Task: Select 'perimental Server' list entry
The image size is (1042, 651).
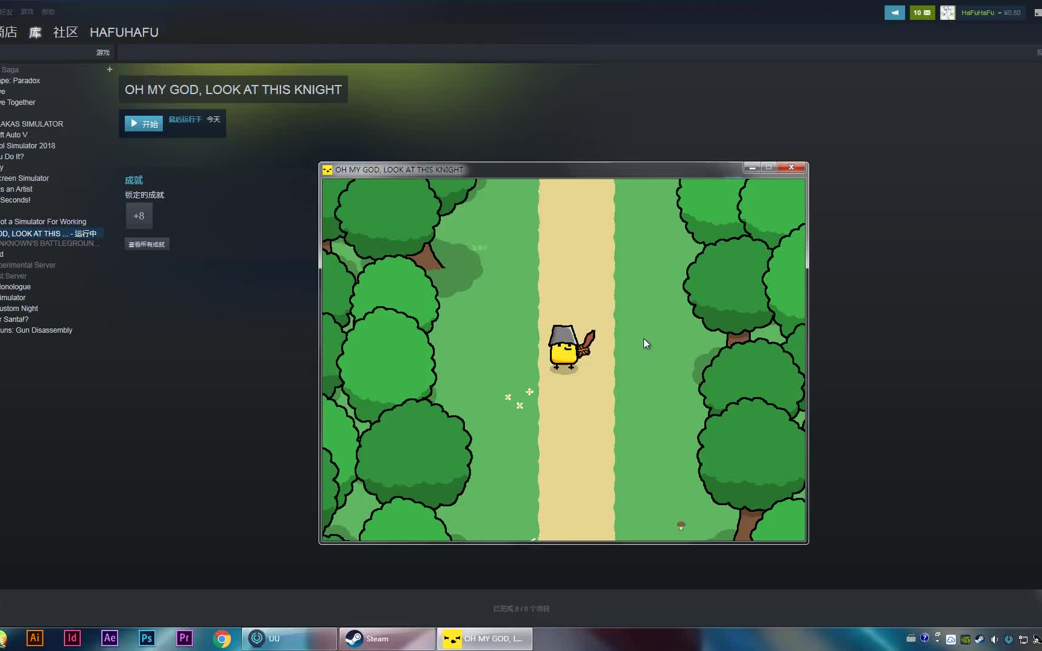Action: pyautogui.click(x=28, y=265)
